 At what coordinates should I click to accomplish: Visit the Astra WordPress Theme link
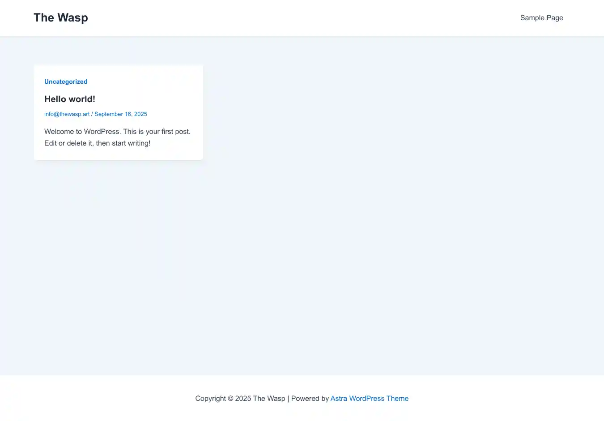[x=369, y=399]
